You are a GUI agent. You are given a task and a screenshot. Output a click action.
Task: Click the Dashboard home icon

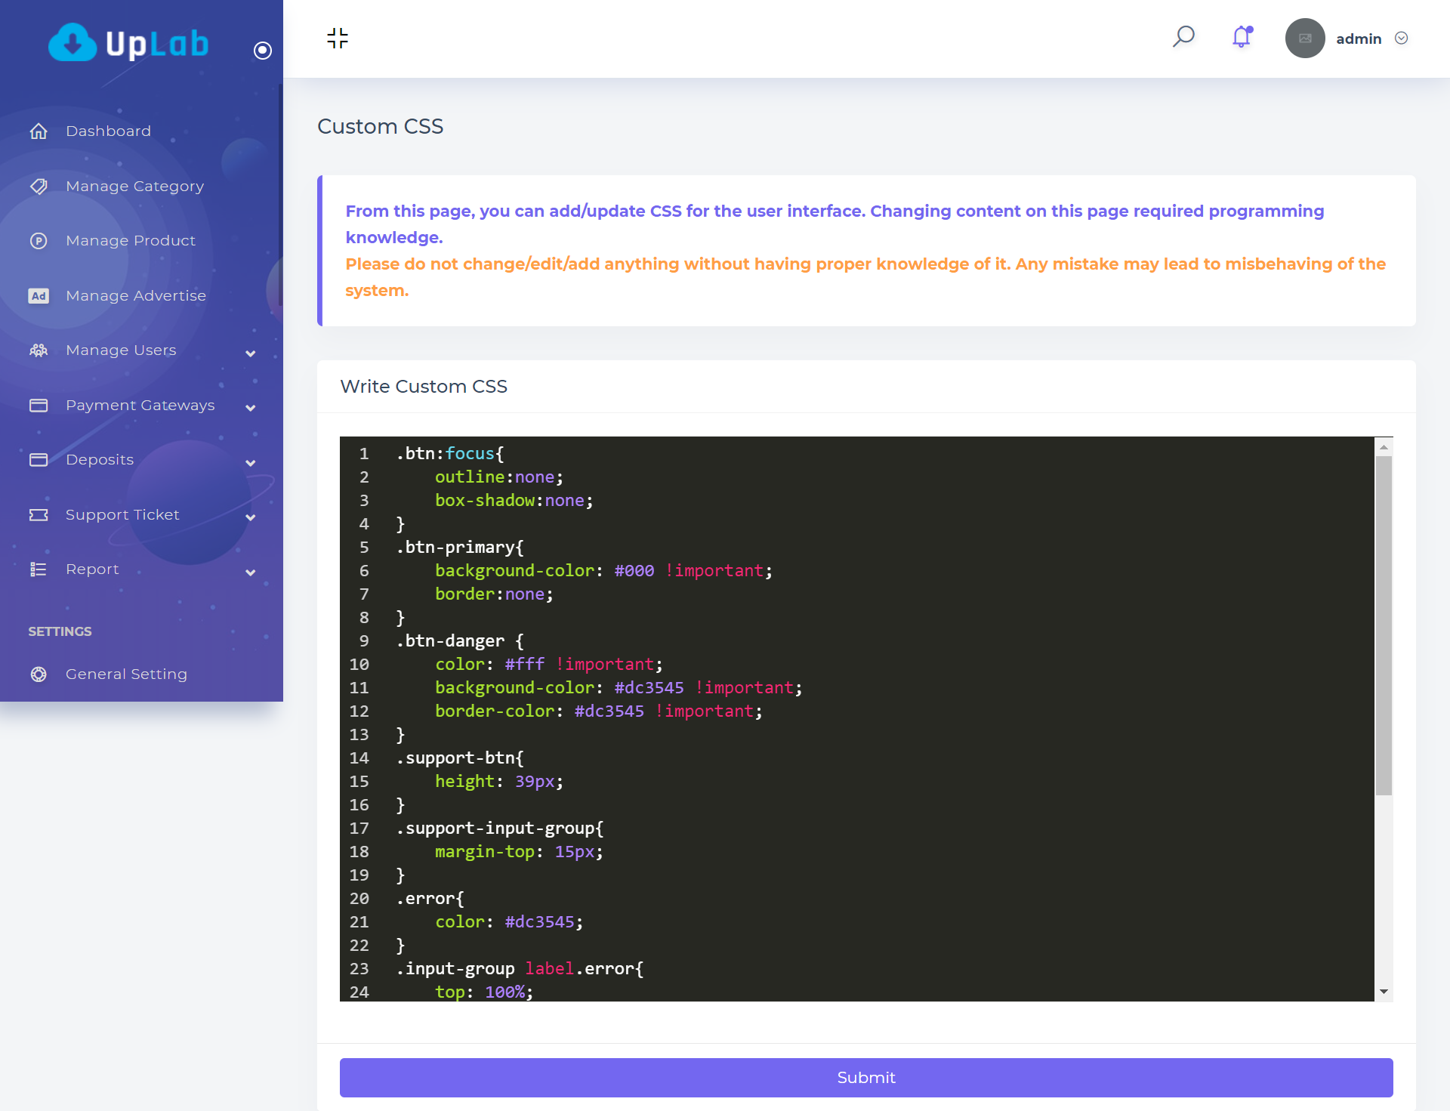(39, 131)
